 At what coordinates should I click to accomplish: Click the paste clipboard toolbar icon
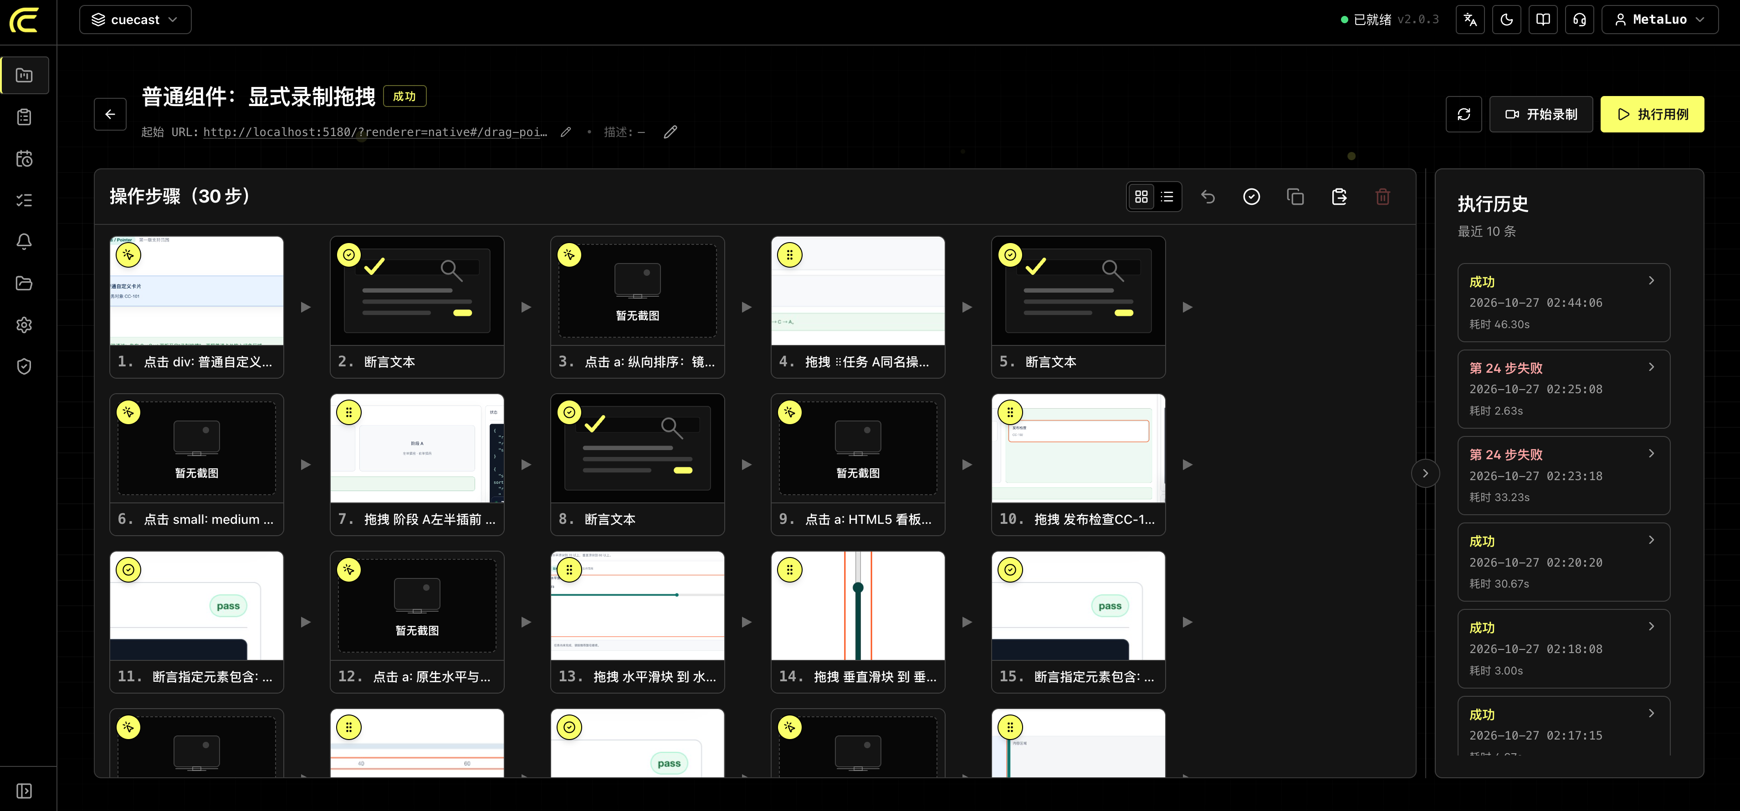[1340, 197]
